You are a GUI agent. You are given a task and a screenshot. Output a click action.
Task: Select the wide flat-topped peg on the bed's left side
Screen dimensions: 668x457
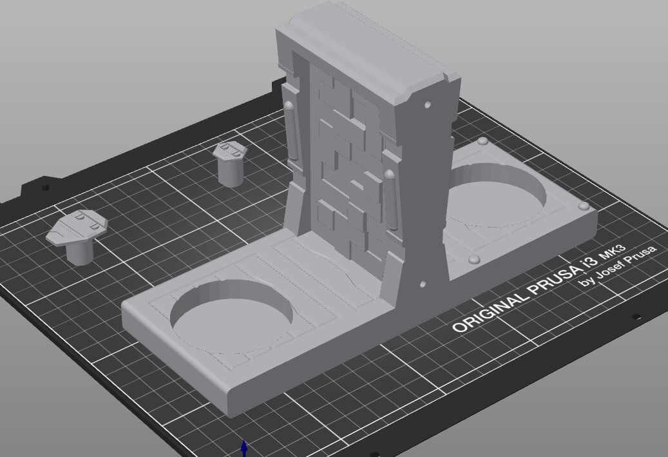pos(77,237)
